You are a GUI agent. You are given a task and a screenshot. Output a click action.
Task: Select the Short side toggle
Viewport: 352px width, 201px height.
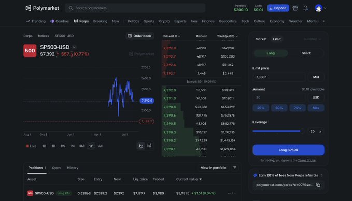point(306,53)
